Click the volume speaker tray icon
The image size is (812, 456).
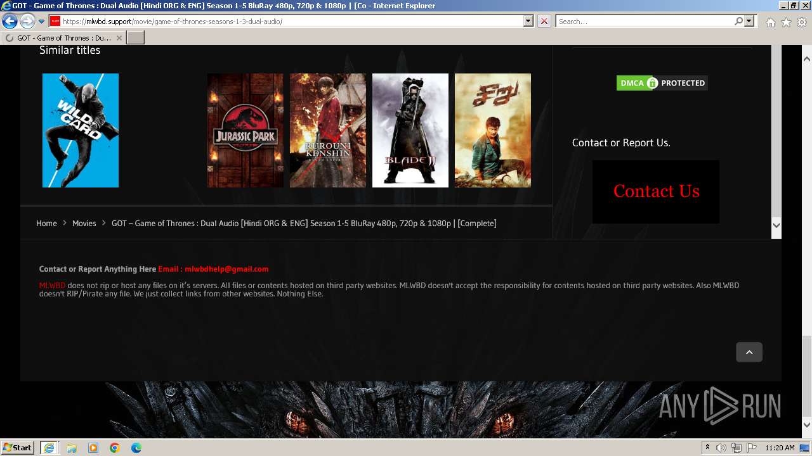point(721,448)
